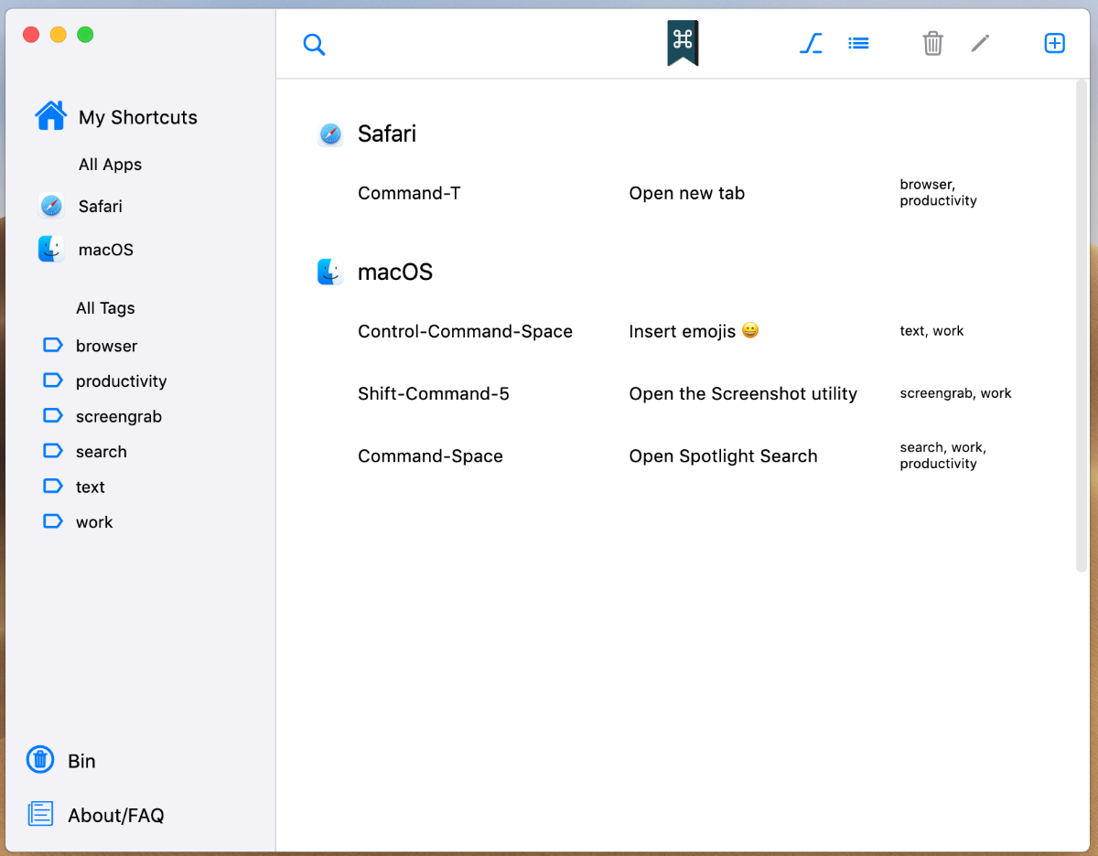Click the tag icon beside search
Screen dimensions: 1098x856
pos(53,450)
